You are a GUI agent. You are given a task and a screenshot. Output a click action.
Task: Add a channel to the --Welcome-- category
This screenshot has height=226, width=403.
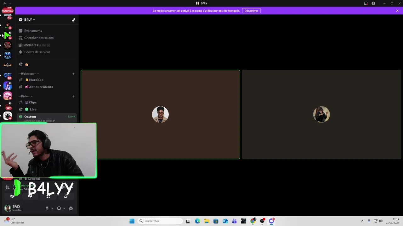[x=73, y=74]
